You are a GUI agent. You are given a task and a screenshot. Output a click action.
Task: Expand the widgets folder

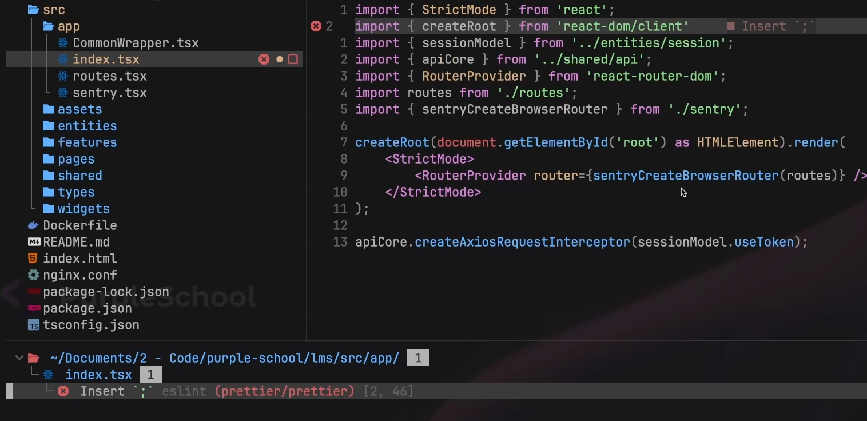tap(76, 209)
